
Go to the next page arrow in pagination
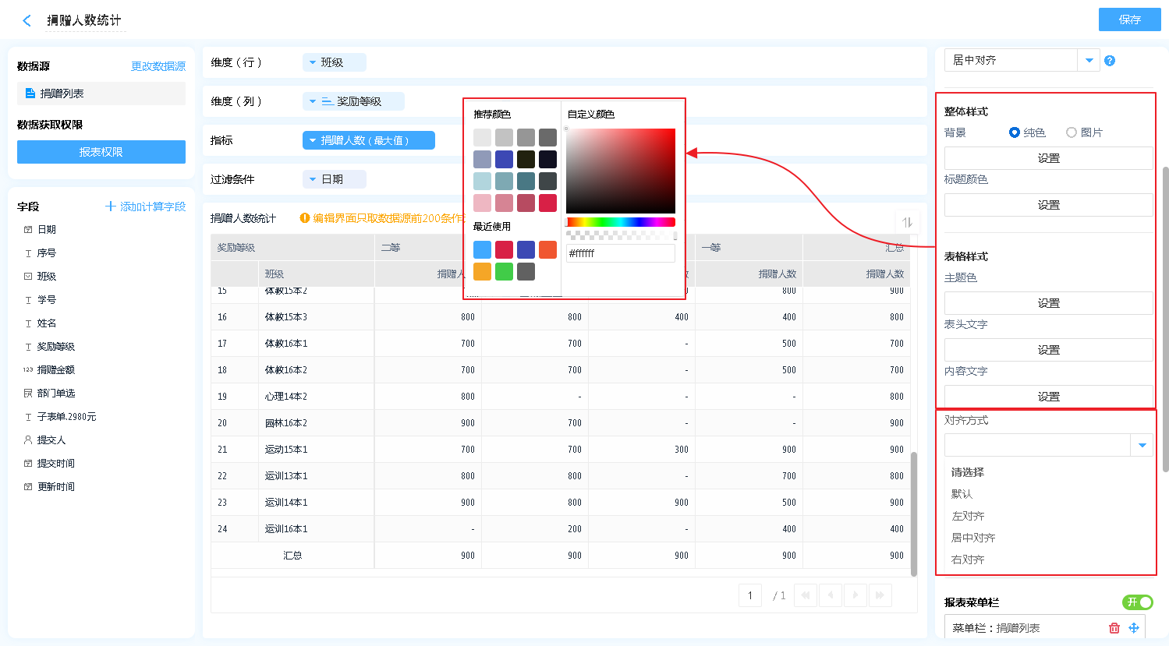[x=855, y=595]
